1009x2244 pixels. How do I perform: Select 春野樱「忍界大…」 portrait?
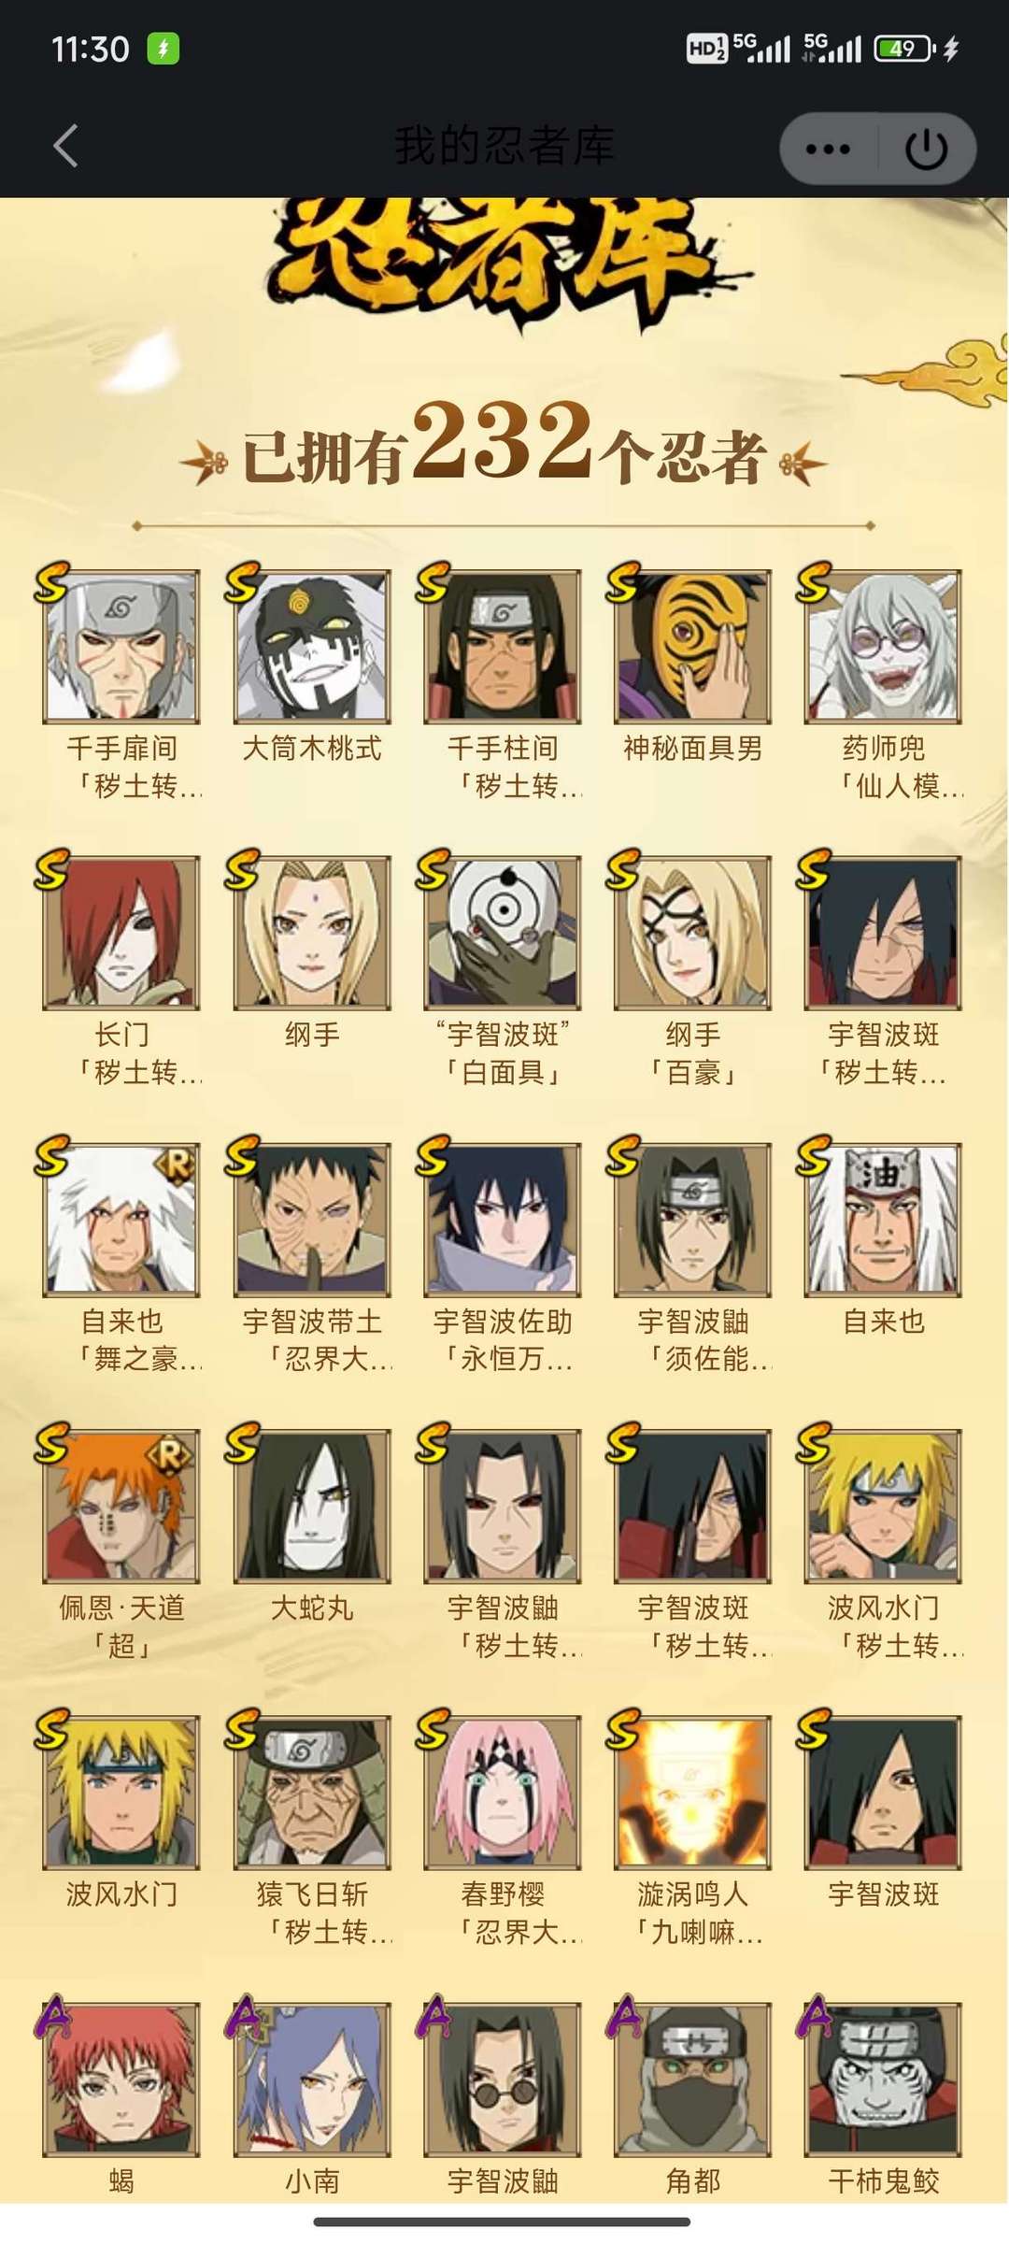[x=503, y=1794]
